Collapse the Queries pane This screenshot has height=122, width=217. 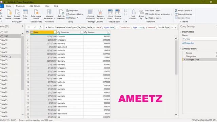22,26
